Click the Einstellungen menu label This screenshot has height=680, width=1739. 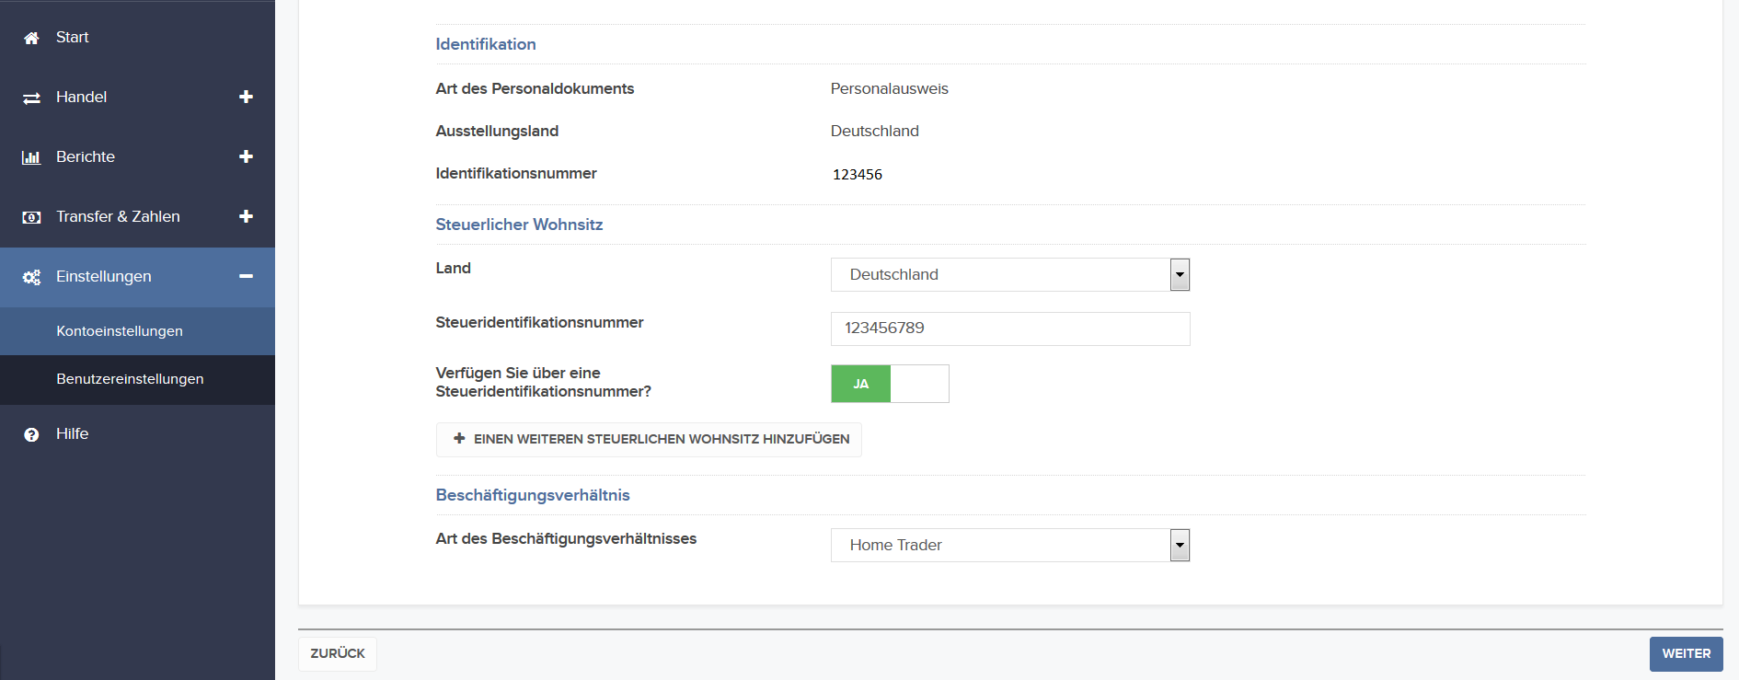tap(104, 276)
